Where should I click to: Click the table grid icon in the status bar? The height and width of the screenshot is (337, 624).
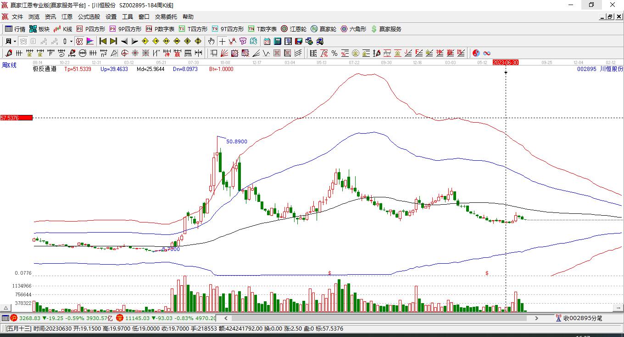click(x=5, y=318)
